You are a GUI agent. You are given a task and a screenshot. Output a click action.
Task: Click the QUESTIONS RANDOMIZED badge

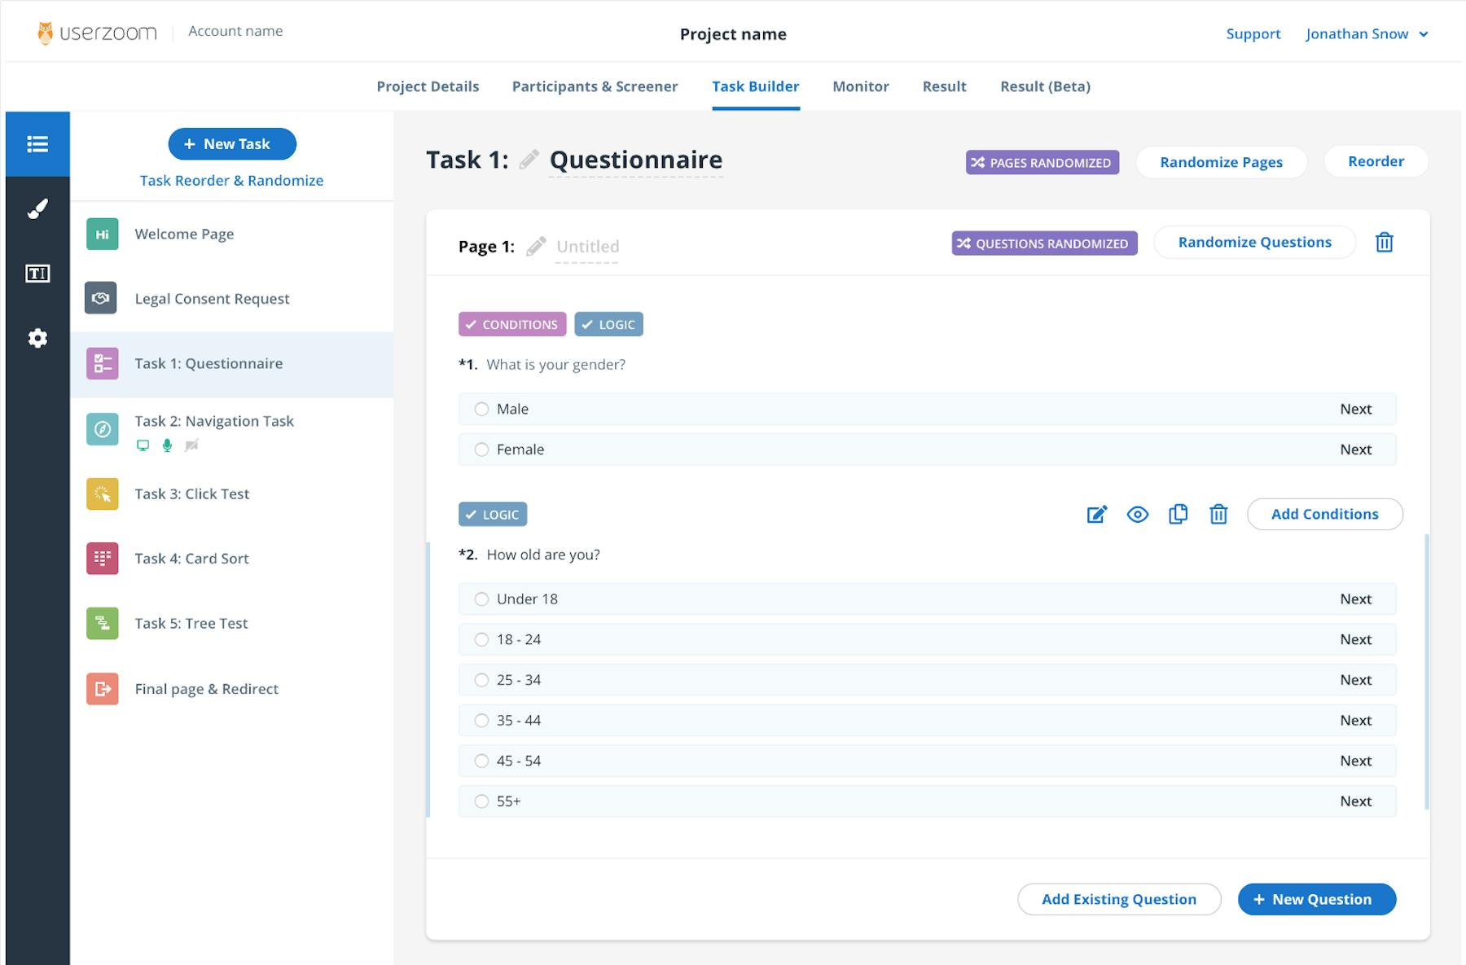(x=1044, y=243)
